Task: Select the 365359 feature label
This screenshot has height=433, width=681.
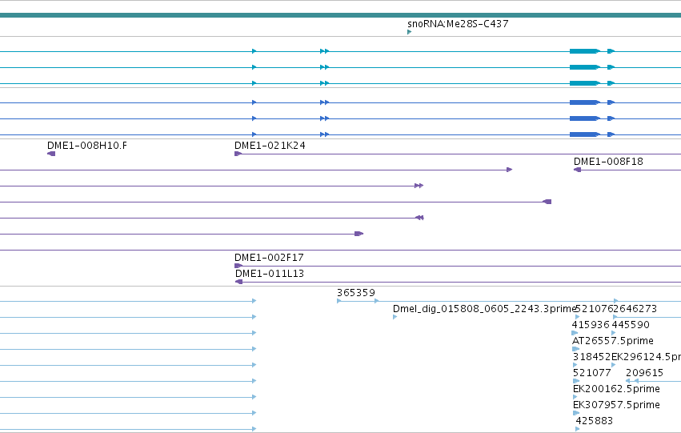Action: [x=355, y=293]
